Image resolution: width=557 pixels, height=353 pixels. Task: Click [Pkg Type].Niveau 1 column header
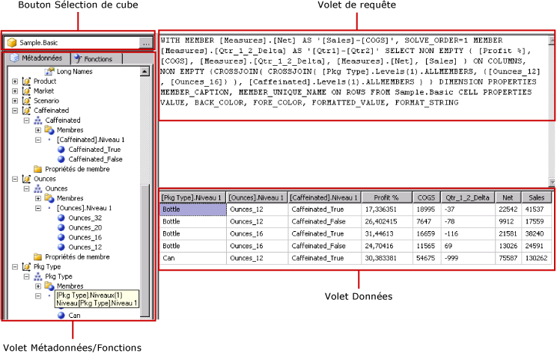coord(192,197)
